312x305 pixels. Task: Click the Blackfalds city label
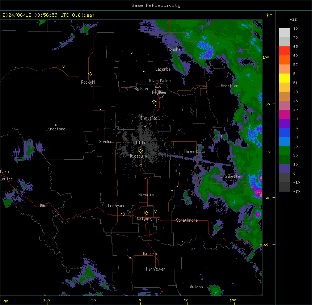pos(160,81)
